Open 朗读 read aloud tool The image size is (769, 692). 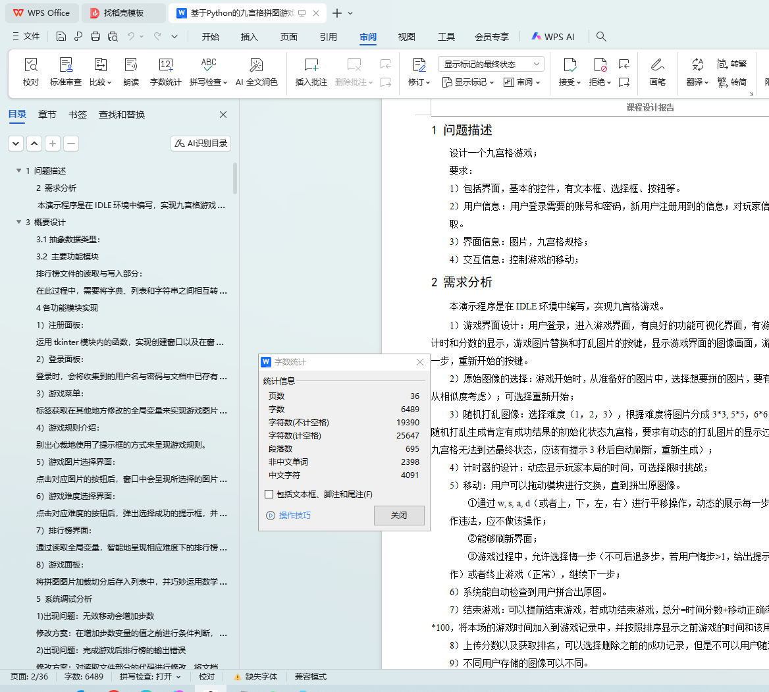pyautogui.click(x=131, y=72)
